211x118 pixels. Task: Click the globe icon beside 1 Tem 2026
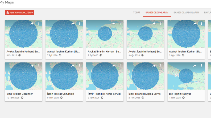point(183,98)
